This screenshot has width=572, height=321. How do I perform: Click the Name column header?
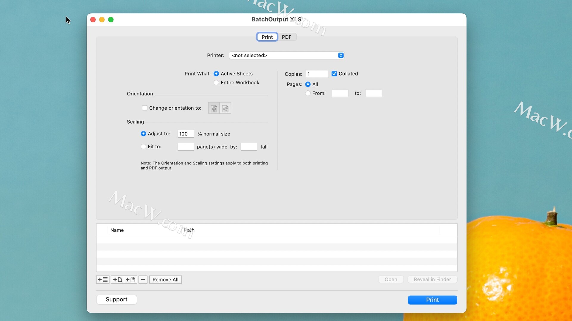(117, 230)
